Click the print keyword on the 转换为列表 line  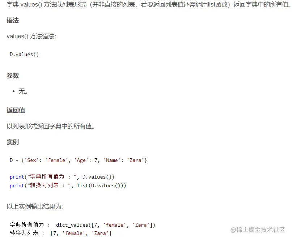click(x=17, y=185)
